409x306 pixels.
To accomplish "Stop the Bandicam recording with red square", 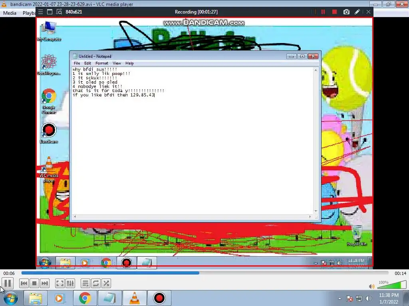I will (x=334, y=12).
